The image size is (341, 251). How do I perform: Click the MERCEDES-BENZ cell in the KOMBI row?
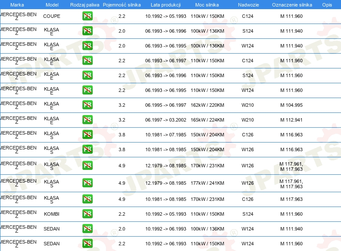coord(18,214)
